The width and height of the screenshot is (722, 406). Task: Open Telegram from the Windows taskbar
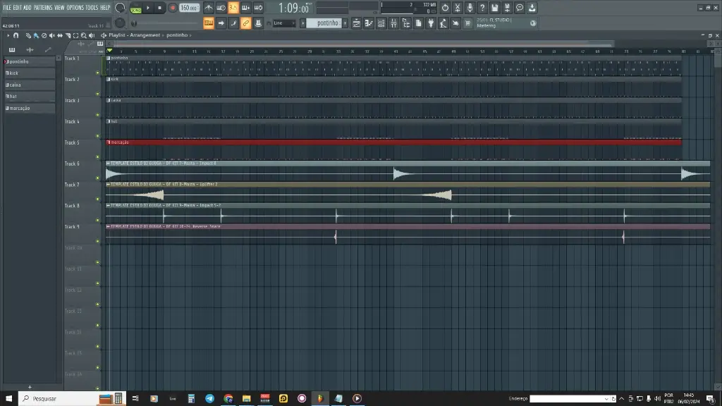coord(209,399)
